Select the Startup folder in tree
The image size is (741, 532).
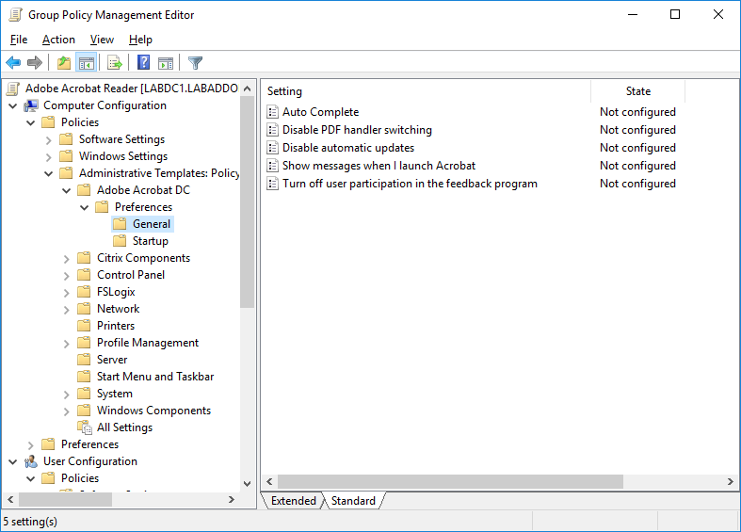(x=150, y=241)
